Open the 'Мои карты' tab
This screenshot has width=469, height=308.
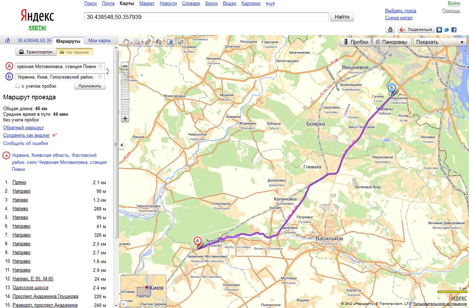click(x=100, y=41)
